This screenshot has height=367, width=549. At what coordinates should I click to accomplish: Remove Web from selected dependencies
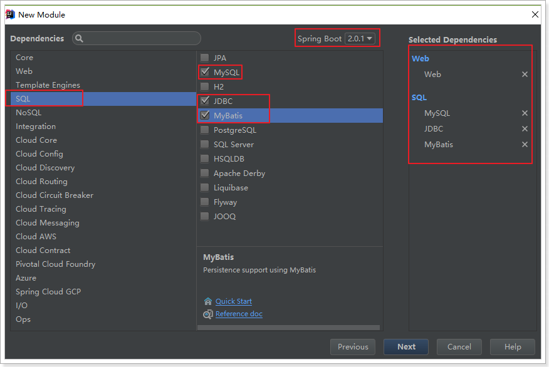(525, 74)
